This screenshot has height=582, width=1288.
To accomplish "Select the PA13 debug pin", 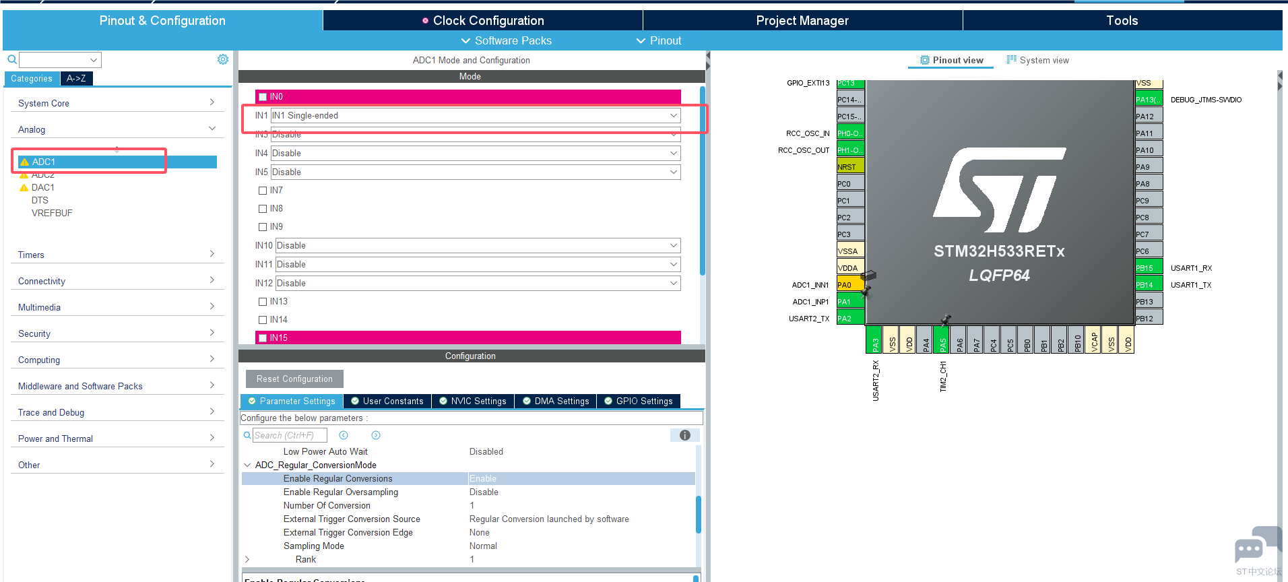I will pos(1149,100).
